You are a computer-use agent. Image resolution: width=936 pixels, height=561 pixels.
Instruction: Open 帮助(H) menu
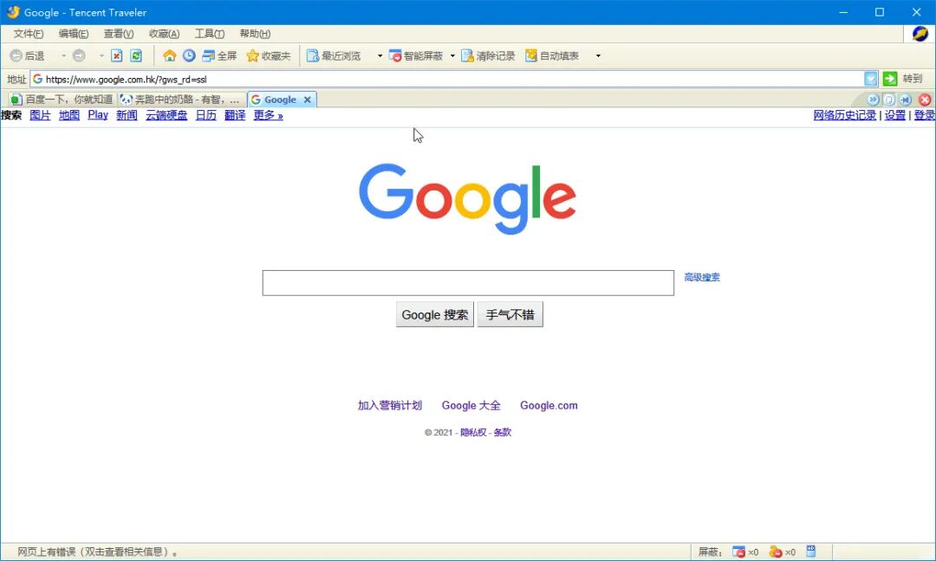[255, 34]
